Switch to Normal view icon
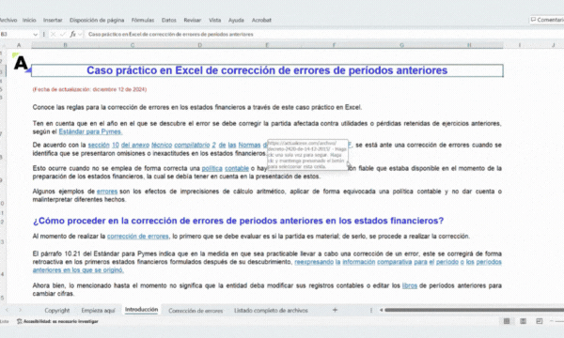The height and width of the screenshot is (338, 564). click(507, 321)
